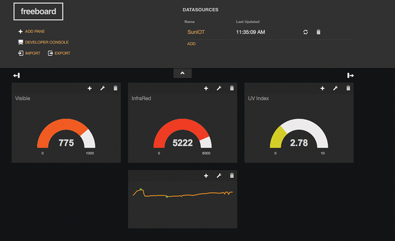Image resolution: width=395 pixels, height=241 pixels.
Task: Click the 6000 max label on InfraRed gauge
Action: [x=206, y=153]
